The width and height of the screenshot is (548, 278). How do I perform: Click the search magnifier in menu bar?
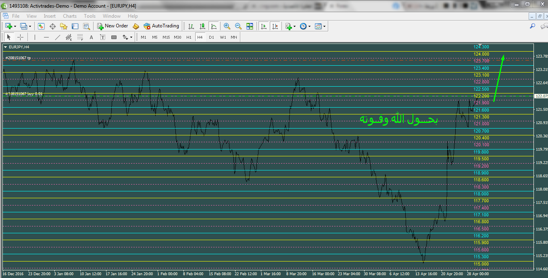click(x=532, y=26)
